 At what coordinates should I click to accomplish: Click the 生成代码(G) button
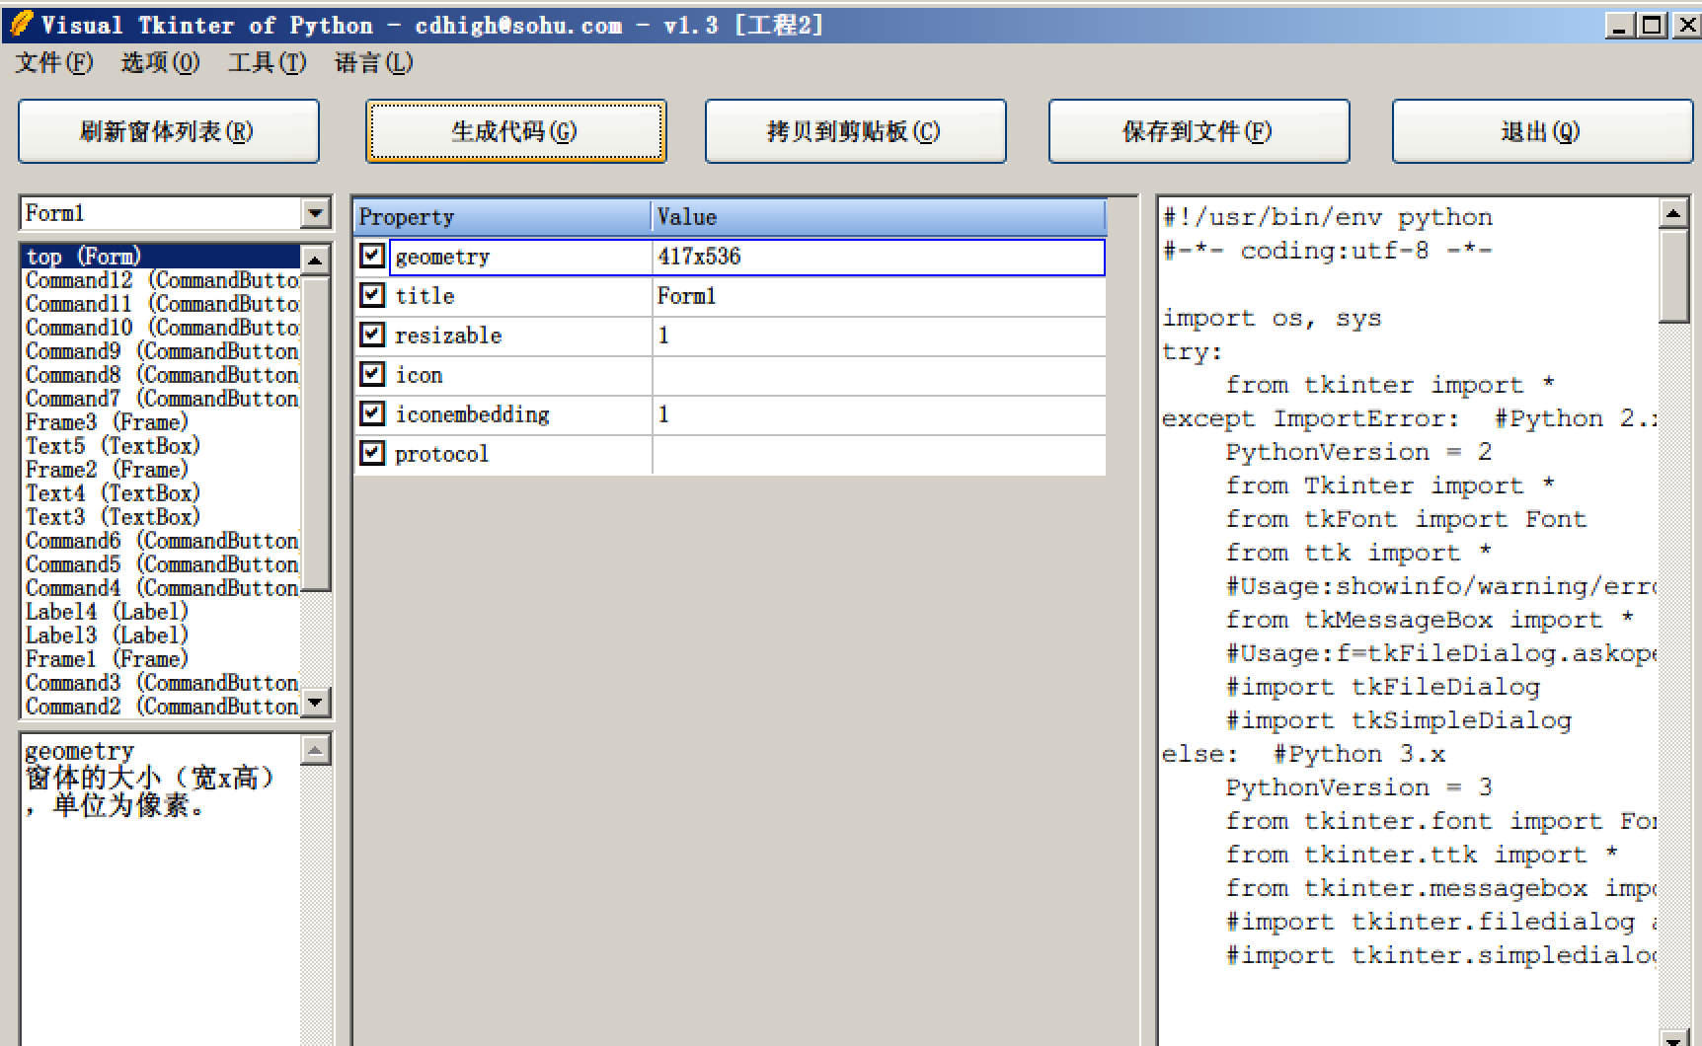514,131
